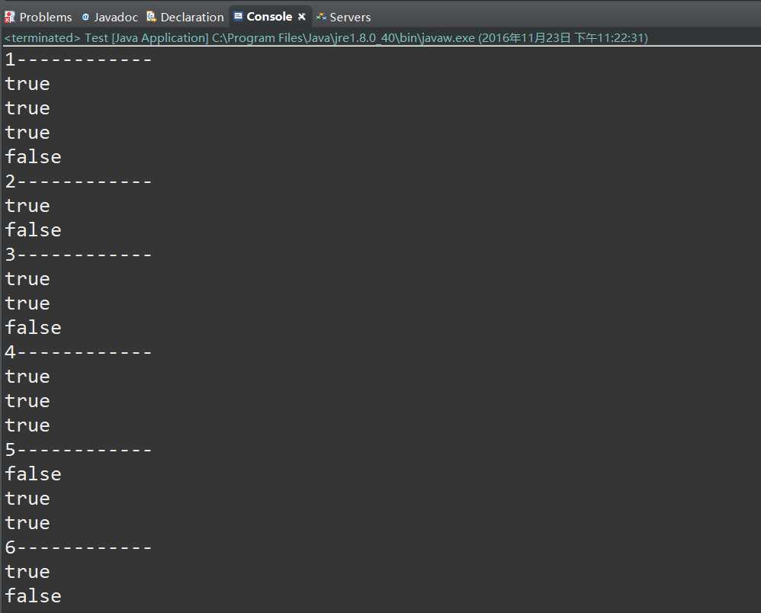Click 'false' under section 2
Image resolution: width=761 pixels, height=613 pixels.
pyautogui.click(x=33, y=230)
